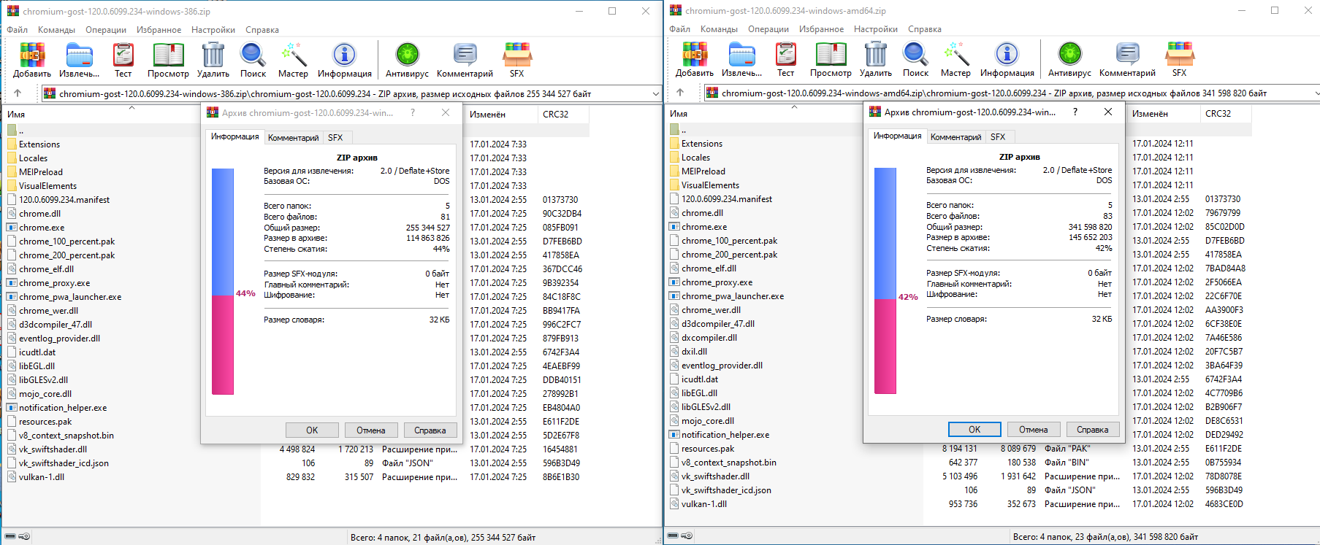Viewport: 1320px width, 545px height.
Task: Run Антивирус scan icon in left window
Action: (x=407, y=60)
